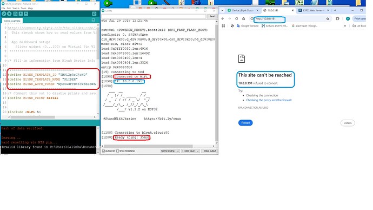The height and width of the screenshot is (210, 373).
Task: Open the Tools menu in Arduino
Action: point(23,8)
